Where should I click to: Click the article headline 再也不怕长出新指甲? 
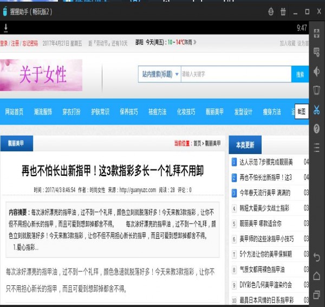pyautogui.click(x=113, y=171)
